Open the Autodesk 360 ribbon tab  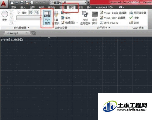pyautogui.click(x=104, y=7)
